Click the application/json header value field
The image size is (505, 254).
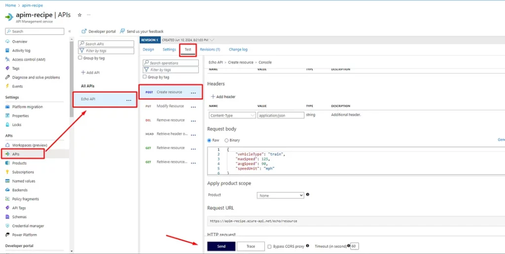click(281, 115)
